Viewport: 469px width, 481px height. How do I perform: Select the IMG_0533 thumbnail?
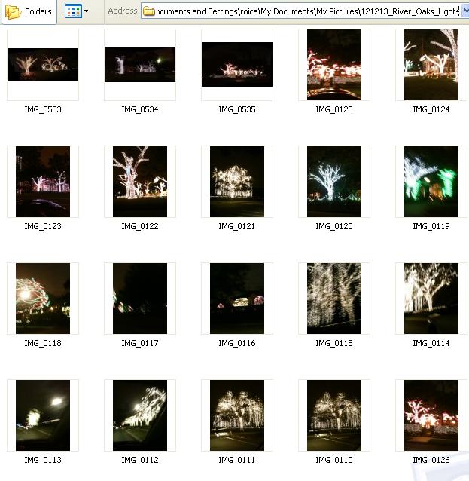pyautogui.click(x=43, y=65)
